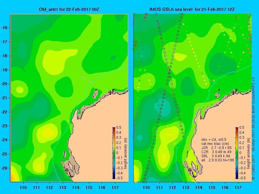Click longitude "113" under the right map
Viewport: 259px width, 194px height.
click(186, 188)
